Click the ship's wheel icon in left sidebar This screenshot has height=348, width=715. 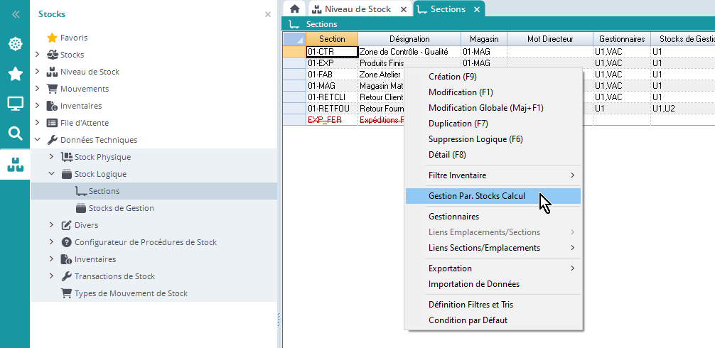15,44
